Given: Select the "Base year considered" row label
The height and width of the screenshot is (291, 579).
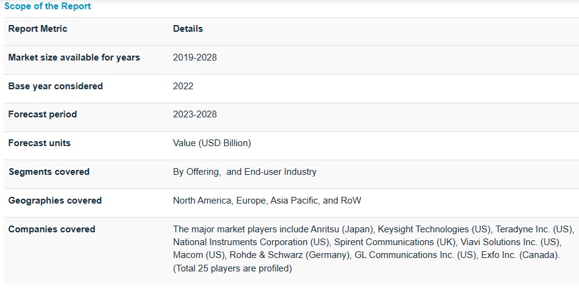Looking at the screenshot, I should (56, 86).
